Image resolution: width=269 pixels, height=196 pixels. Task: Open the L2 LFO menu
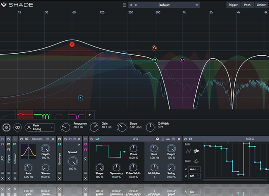point(174,139)
